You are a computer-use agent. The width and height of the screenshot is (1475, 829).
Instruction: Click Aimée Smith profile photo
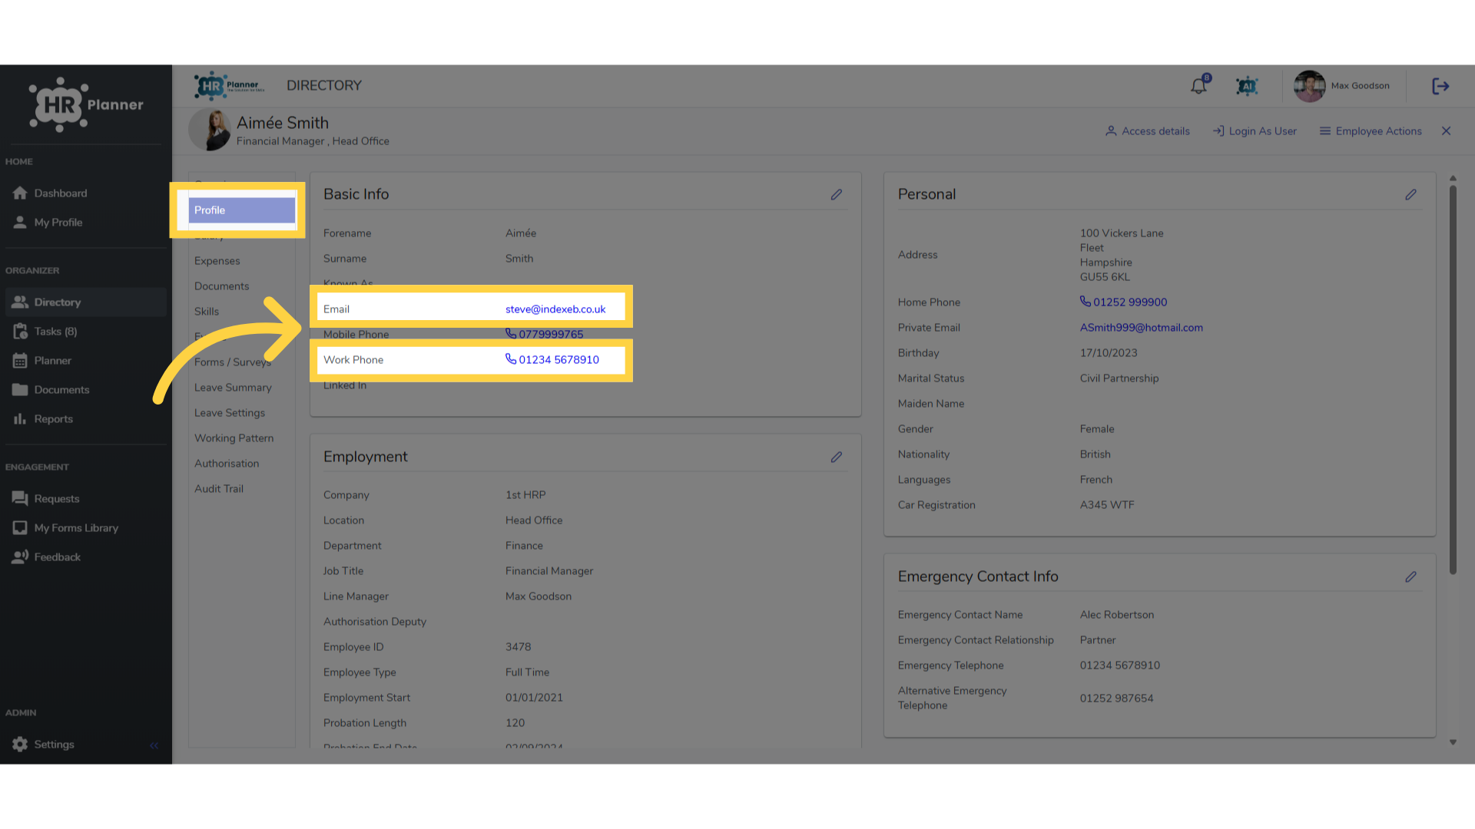click(x=210, y=129)
